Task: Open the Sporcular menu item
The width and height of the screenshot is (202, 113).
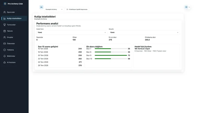Action: coord(14,12)
